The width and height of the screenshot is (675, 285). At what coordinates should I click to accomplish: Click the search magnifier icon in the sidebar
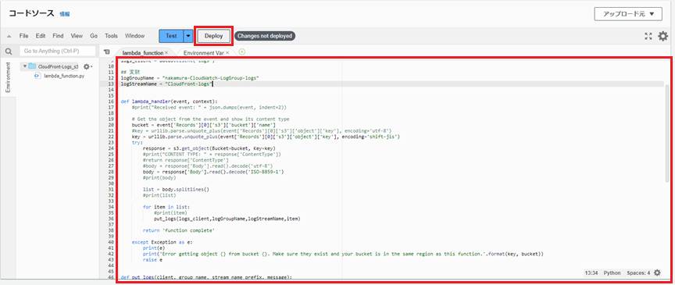click(x=9, y=52)
